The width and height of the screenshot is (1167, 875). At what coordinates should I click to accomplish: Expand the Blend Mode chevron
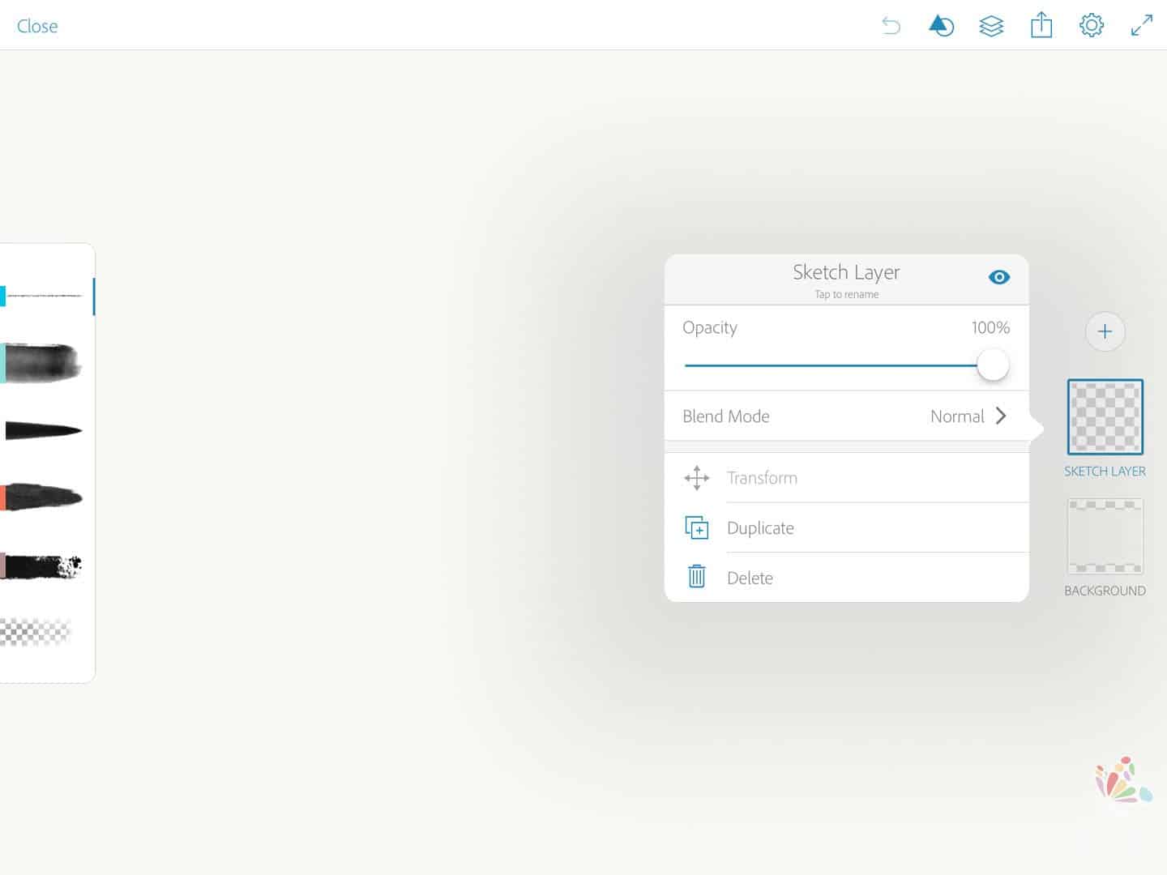1002,416
